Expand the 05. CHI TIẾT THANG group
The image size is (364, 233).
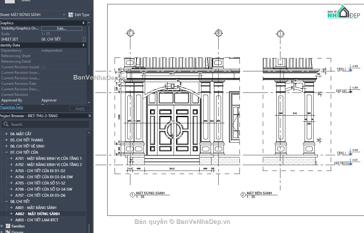click(6, 140)
